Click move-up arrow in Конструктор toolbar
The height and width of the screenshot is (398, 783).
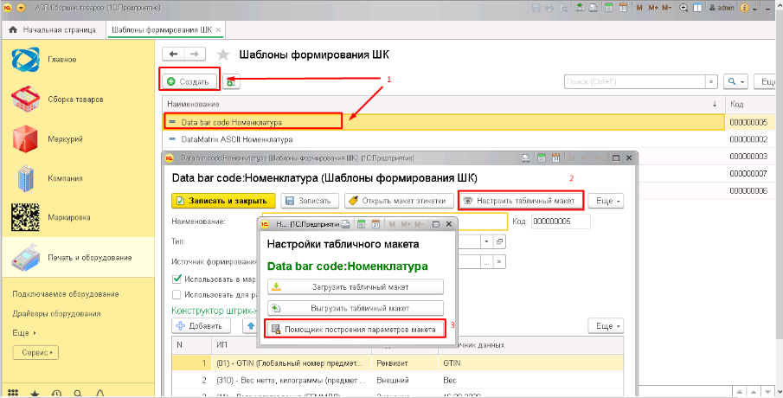tap(250, 326)
